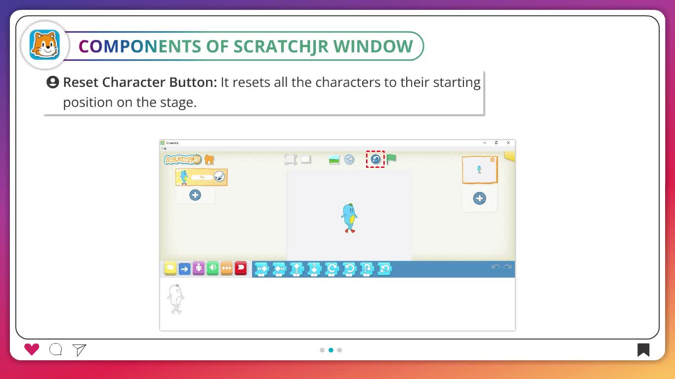
Task: Go to the third carousel dot
Action: pyautogui.click(x=339, y=350)
